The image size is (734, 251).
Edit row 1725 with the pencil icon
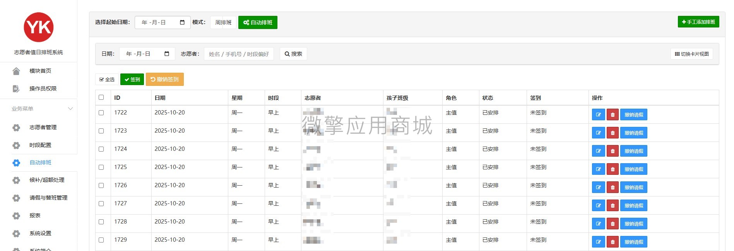598,169
